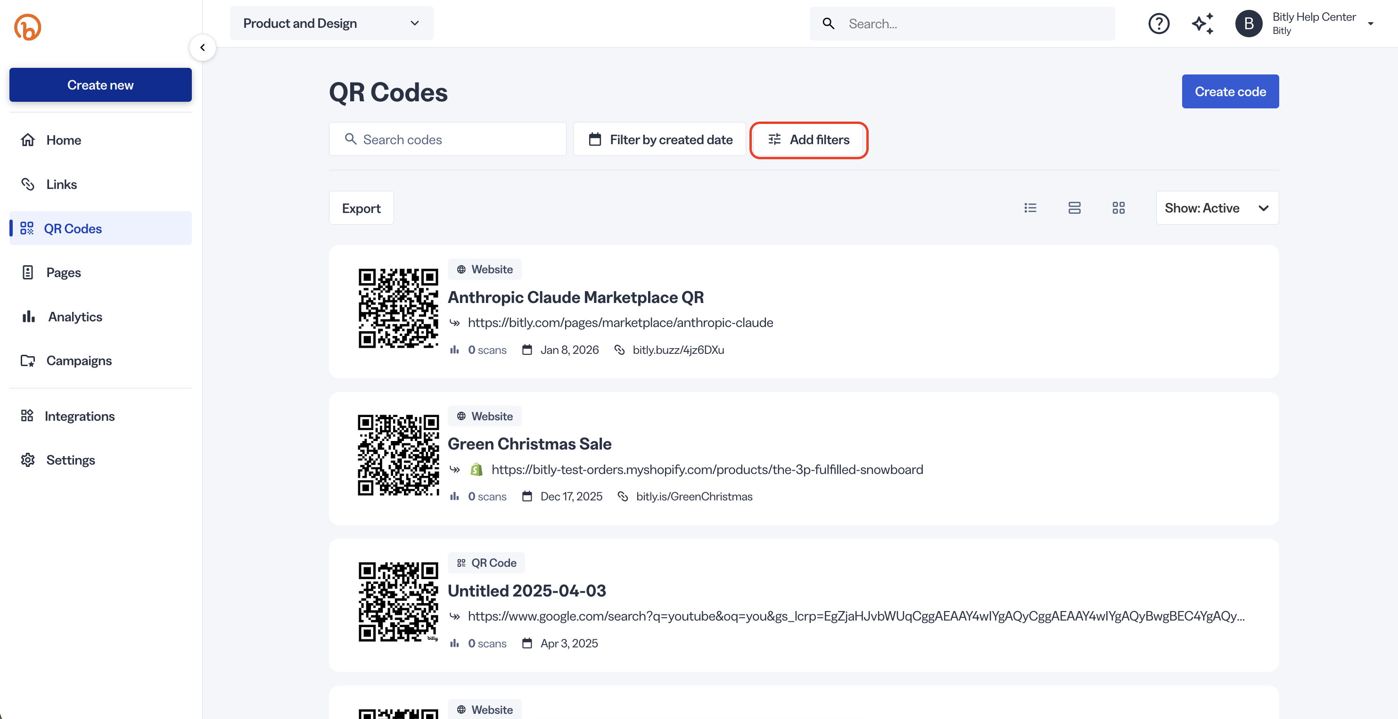Click the Website tag on Green Christmas Sale
Image resolution: width=1398 pixels, height=719 pixels.
(x=485, y=416)
